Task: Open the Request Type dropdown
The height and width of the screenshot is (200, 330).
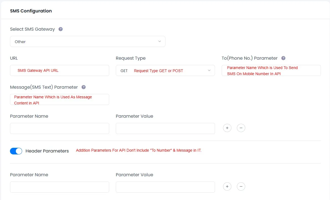Action: [x=165, y=70]
